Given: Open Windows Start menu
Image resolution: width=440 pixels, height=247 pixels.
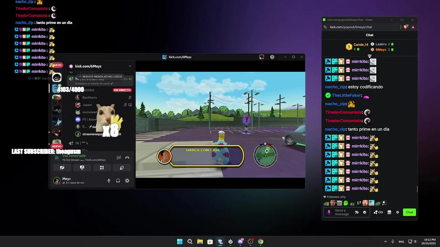Looking at the screenshot, I should pos(180,242).
